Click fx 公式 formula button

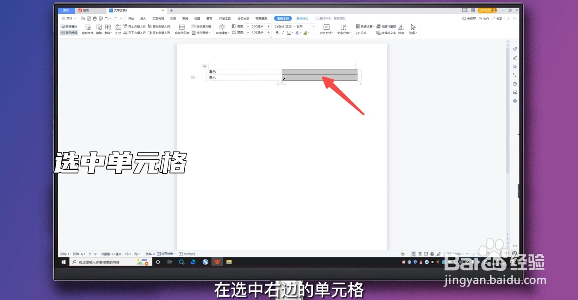coord(361,33)
